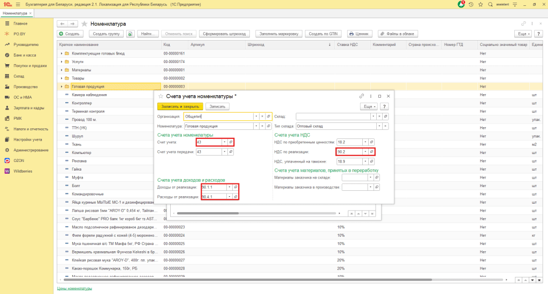Click Сформировать штрихкод button
Screen dimensions: 548x294
point(224,34)
